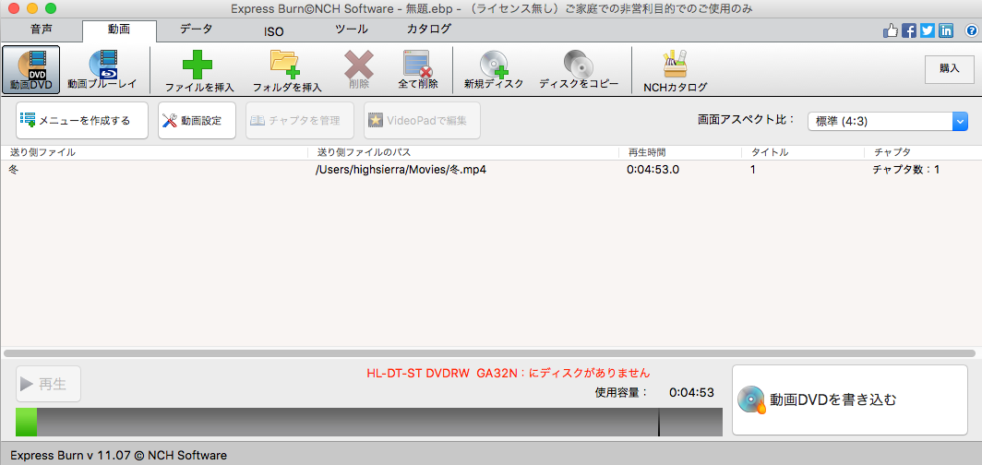
Task: Click the disc capacity usage bar
Action: pos(368,423)
